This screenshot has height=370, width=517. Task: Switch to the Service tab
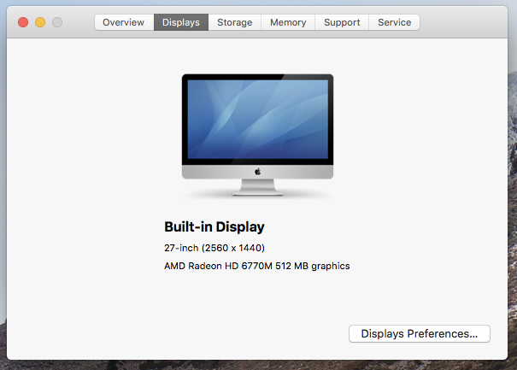(394, 22)
